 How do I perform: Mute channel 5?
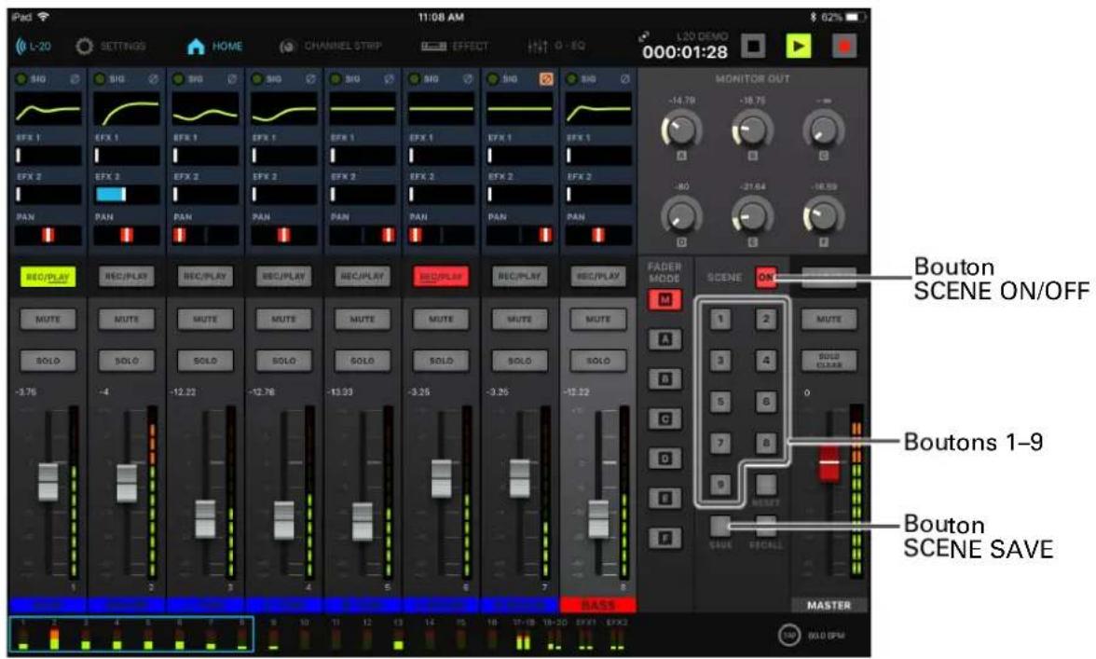(362, 320)
